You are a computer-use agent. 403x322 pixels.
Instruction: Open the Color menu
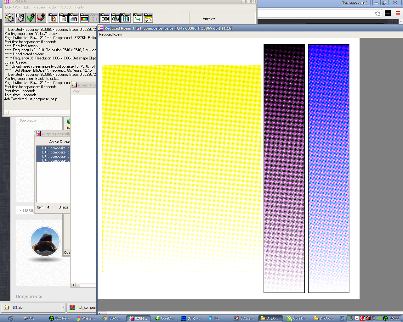click(53, 7)
